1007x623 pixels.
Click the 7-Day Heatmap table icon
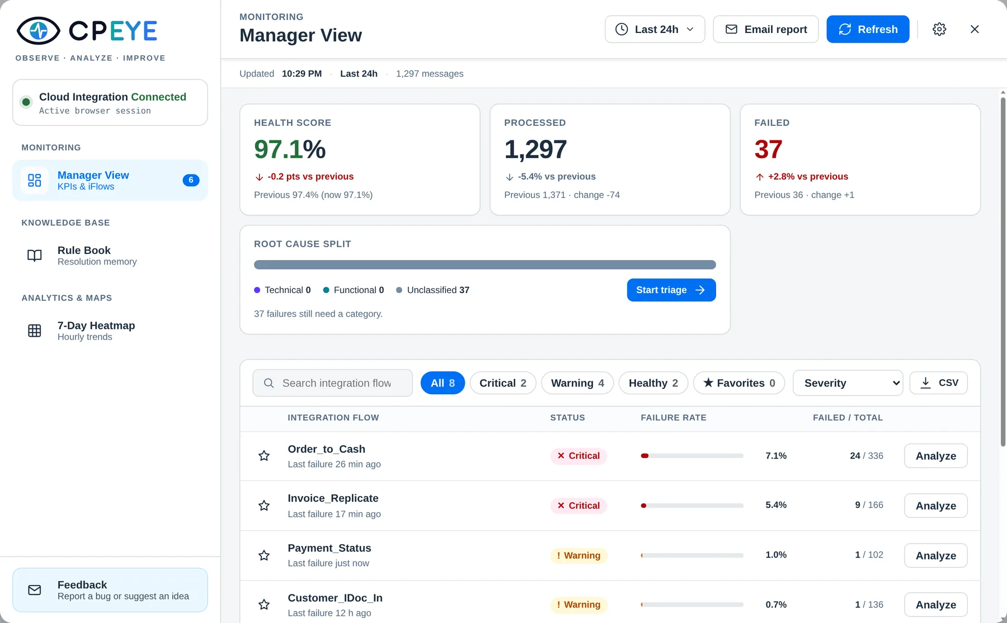coord(35,331)
